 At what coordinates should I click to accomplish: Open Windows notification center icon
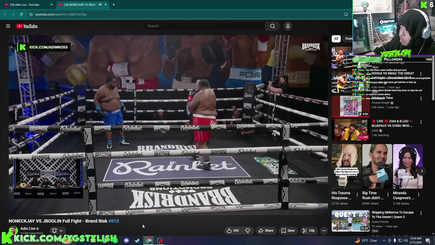428,241
